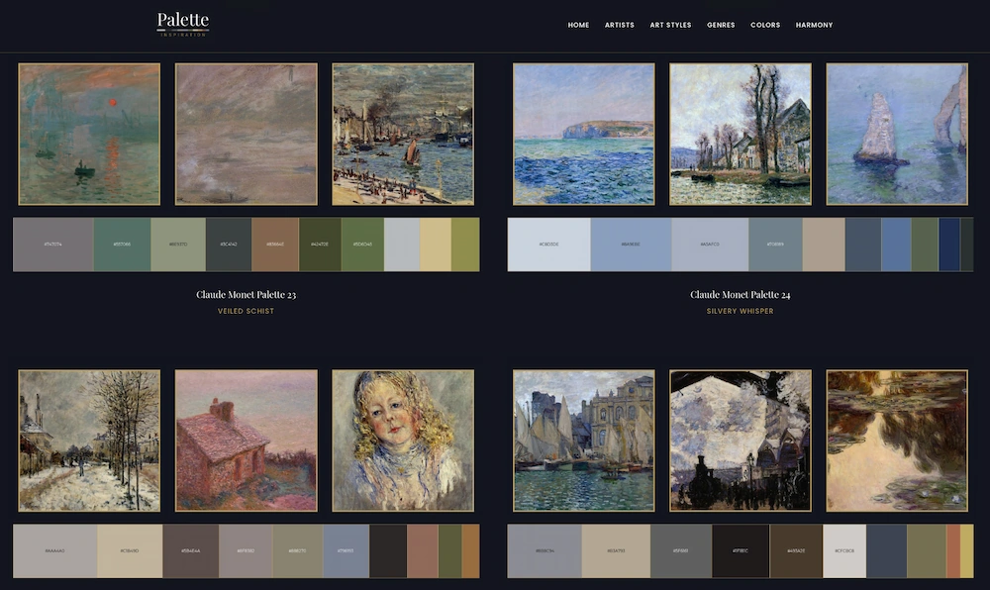Pick the dark brown swatch in bottom-right palette
The image size is (990, 590).
point(796,550)
